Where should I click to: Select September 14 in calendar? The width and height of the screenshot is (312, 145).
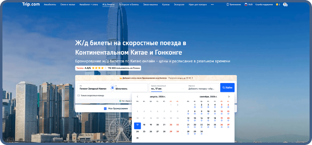188,119
